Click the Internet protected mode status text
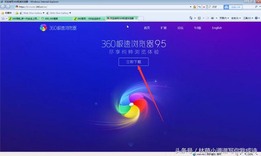Viewport: 261px width, 156px height. point(209,154)
